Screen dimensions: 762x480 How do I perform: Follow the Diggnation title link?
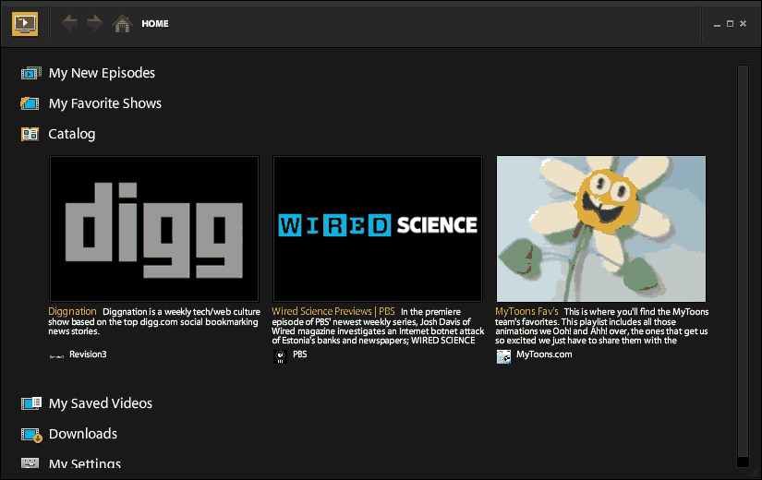click(72, 311)
